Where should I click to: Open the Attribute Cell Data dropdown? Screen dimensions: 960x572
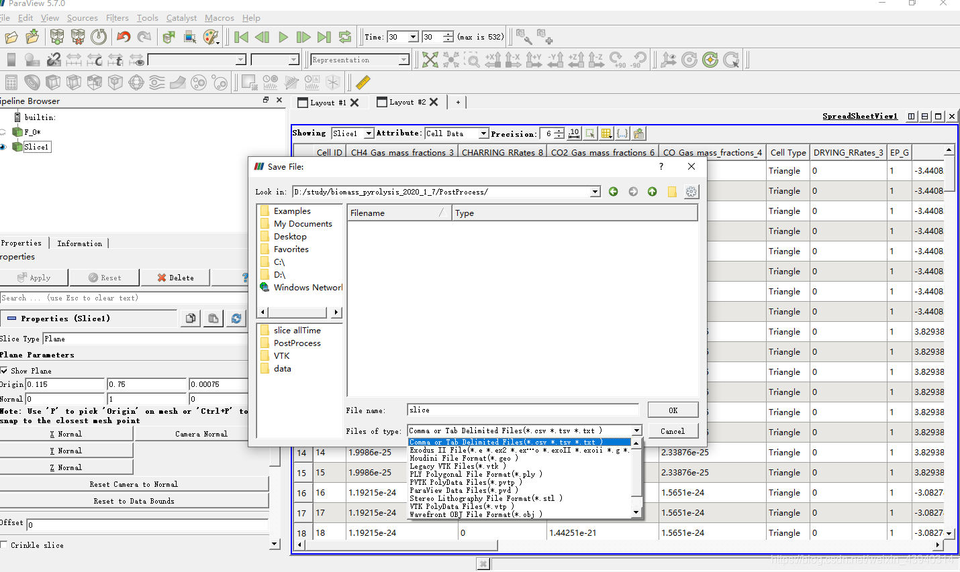point(483,133)
